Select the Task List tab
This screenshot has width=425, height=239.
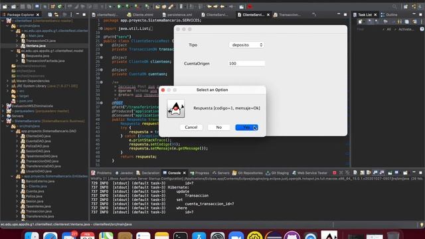(365, 15)
